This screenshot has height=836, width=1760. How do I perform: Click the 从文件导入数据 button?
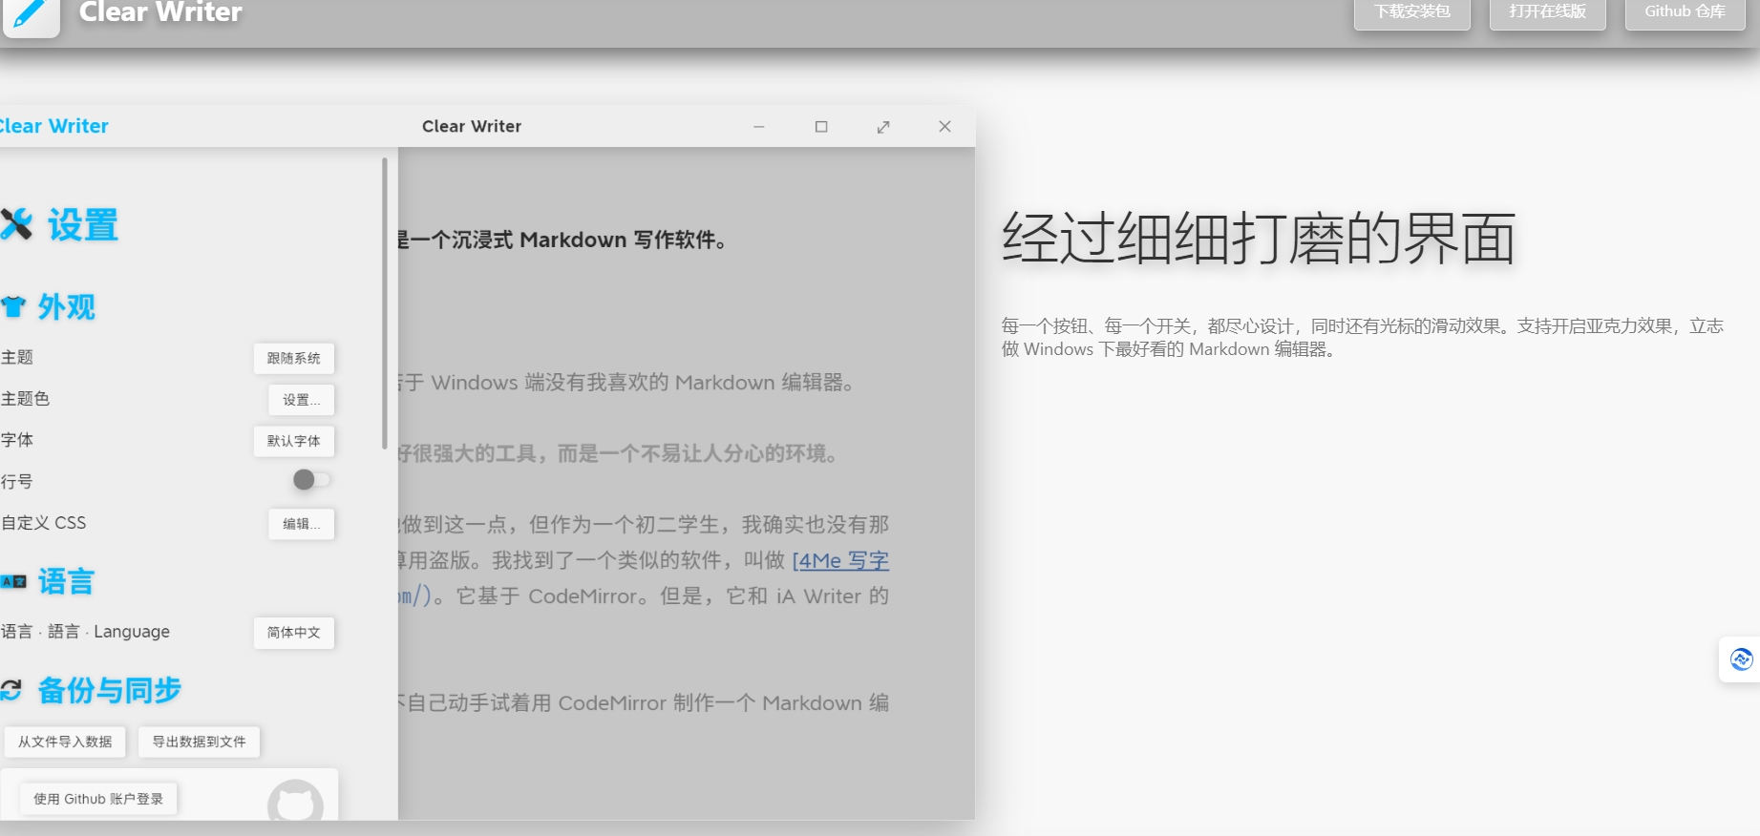(x=65, y=742)
